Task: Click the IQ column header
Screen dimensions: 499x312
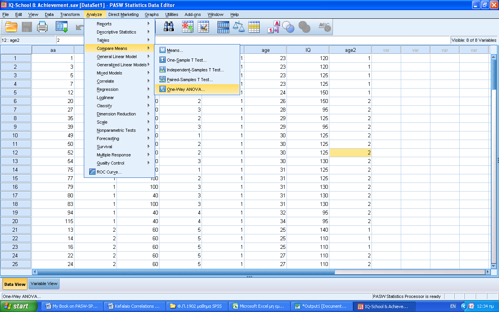Action: tap(308, 50)
